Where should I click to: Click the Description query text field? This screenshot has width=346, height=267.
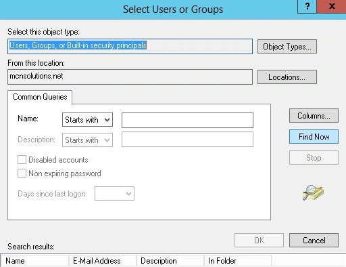pyautogui.click(x=187, y=140)
